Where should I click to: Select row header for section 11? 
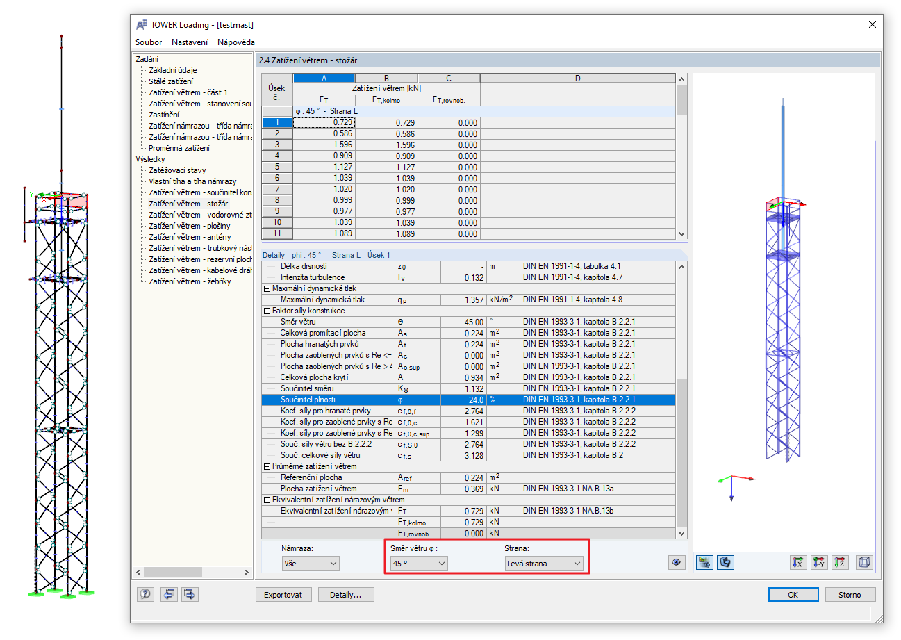click(277, 233)
